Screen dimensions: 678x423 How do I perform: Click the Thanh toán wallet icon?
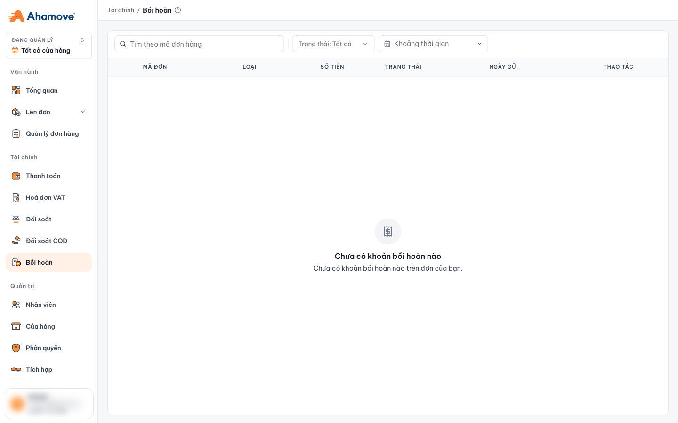(x=16, y=176)
